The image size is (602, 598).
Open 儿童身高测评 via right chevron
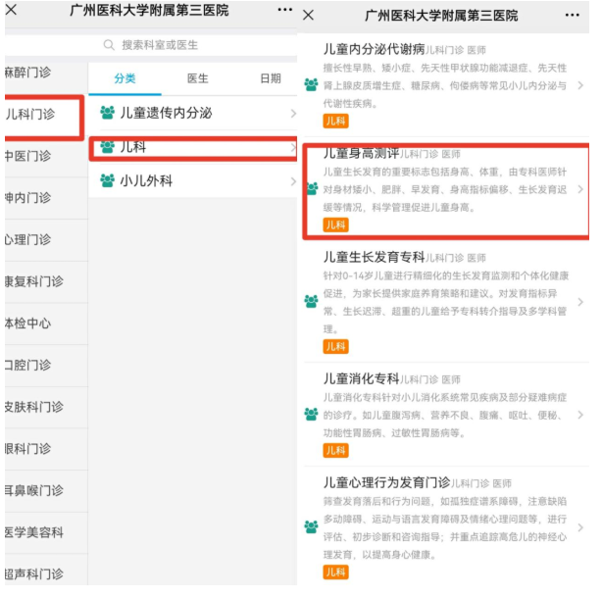pos(580,189)
